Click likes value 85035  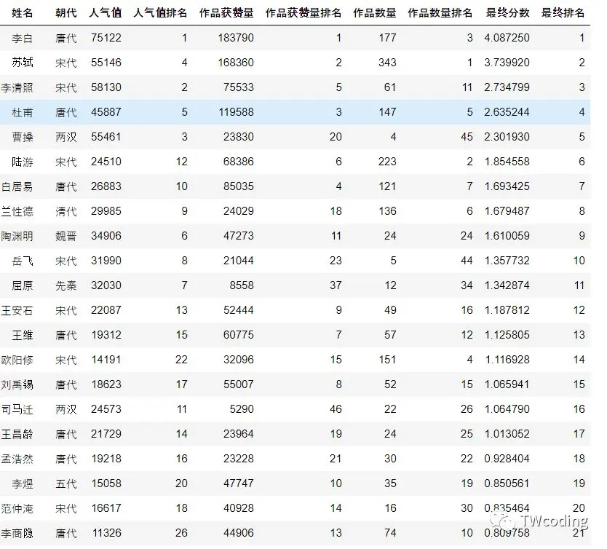pos(239,186)
